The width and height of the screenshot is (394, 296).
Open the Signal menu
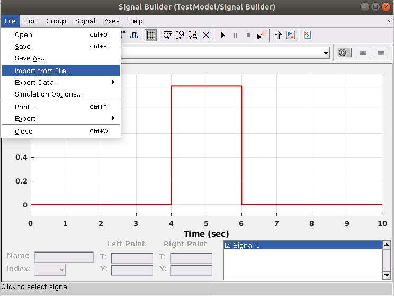click(85, 21)
